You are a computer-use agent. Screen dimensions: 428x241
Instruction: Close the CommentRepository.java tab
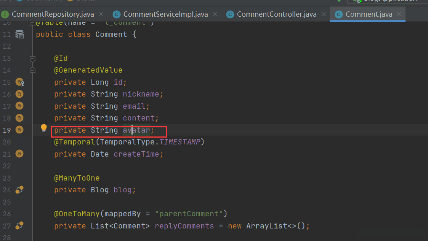[x=101, y=14]
